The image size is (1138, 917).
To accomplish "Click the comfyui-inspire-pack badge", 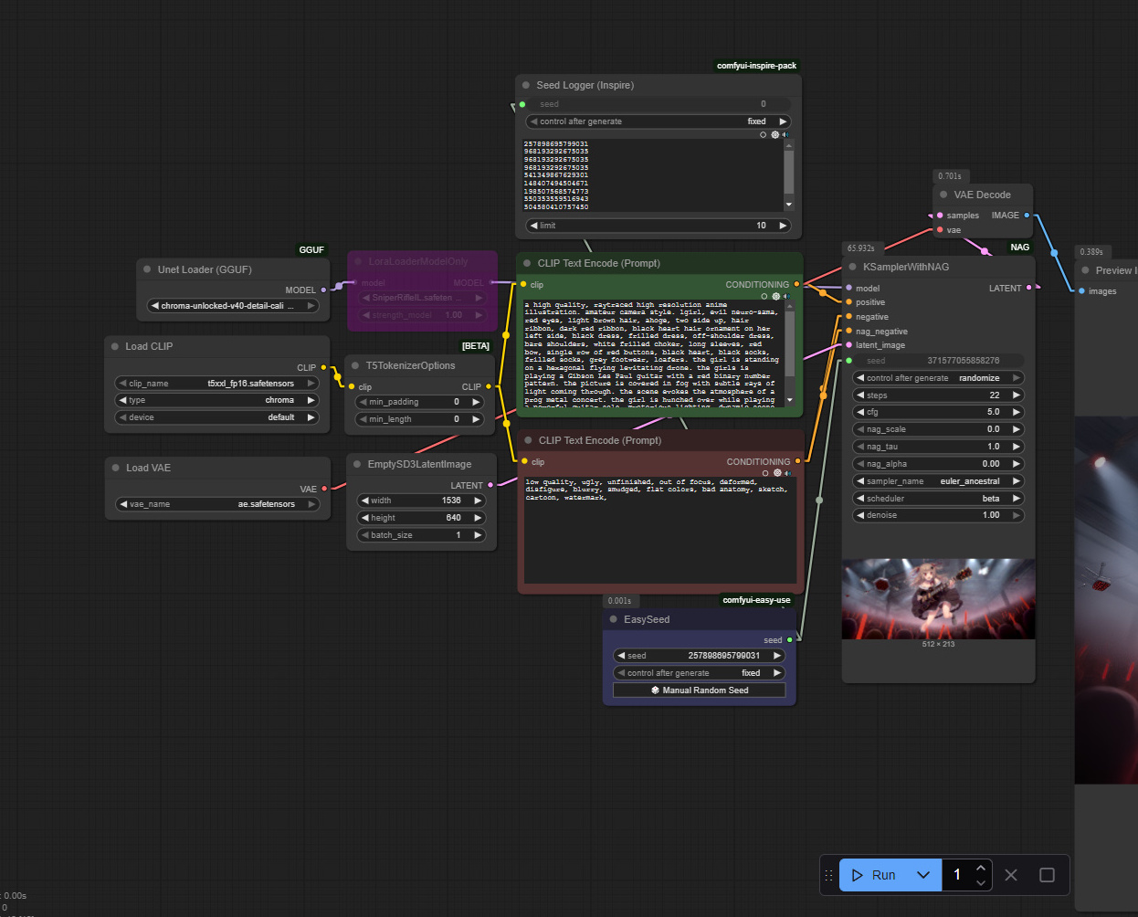I will pos(757,66).
